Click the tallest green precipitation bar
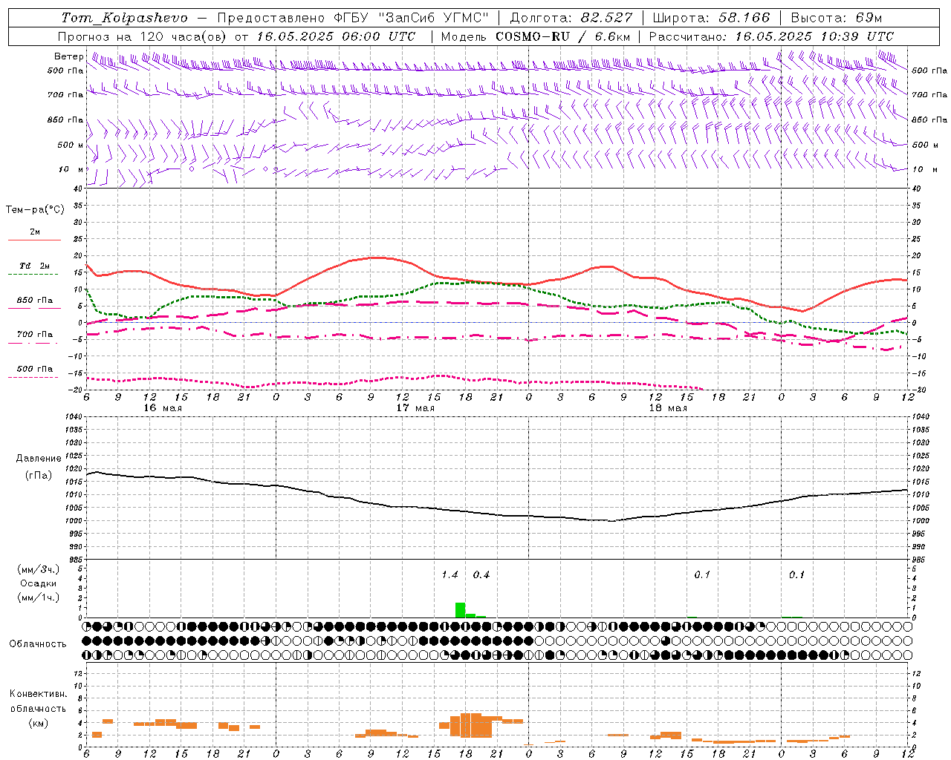Screen dimensions: 951x760 pos(460,610)
